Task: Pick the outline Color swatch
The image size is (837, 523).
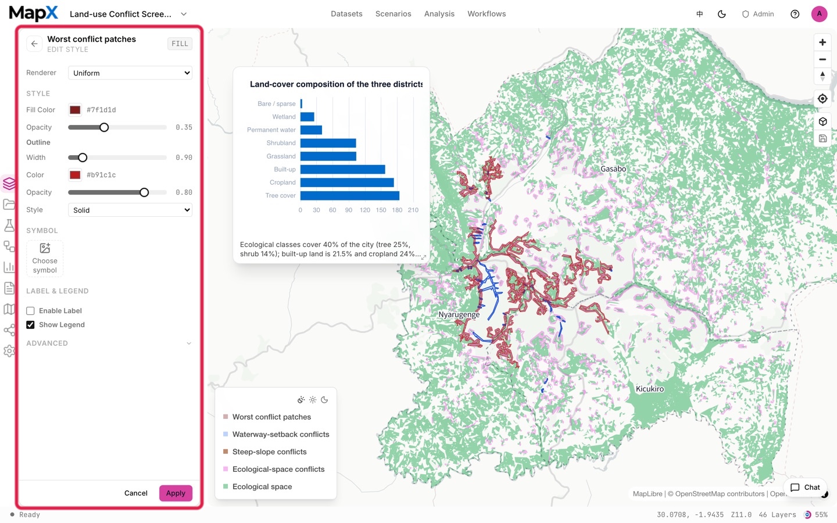Action: pyautogui.click(x=75, y=175)
